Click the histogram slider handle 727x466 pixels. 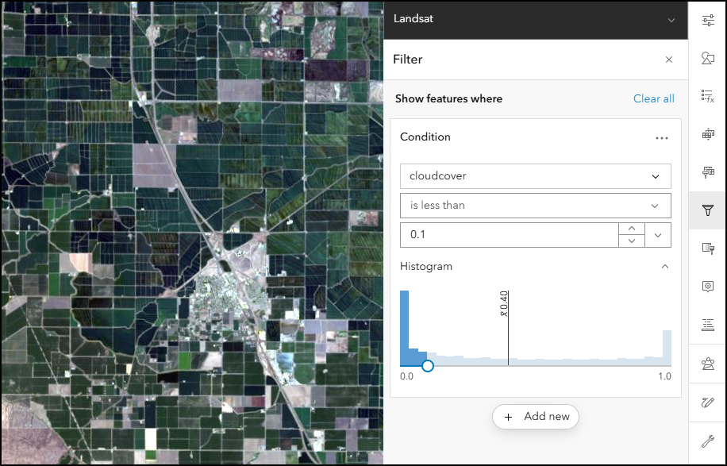(x=428, y=365)
